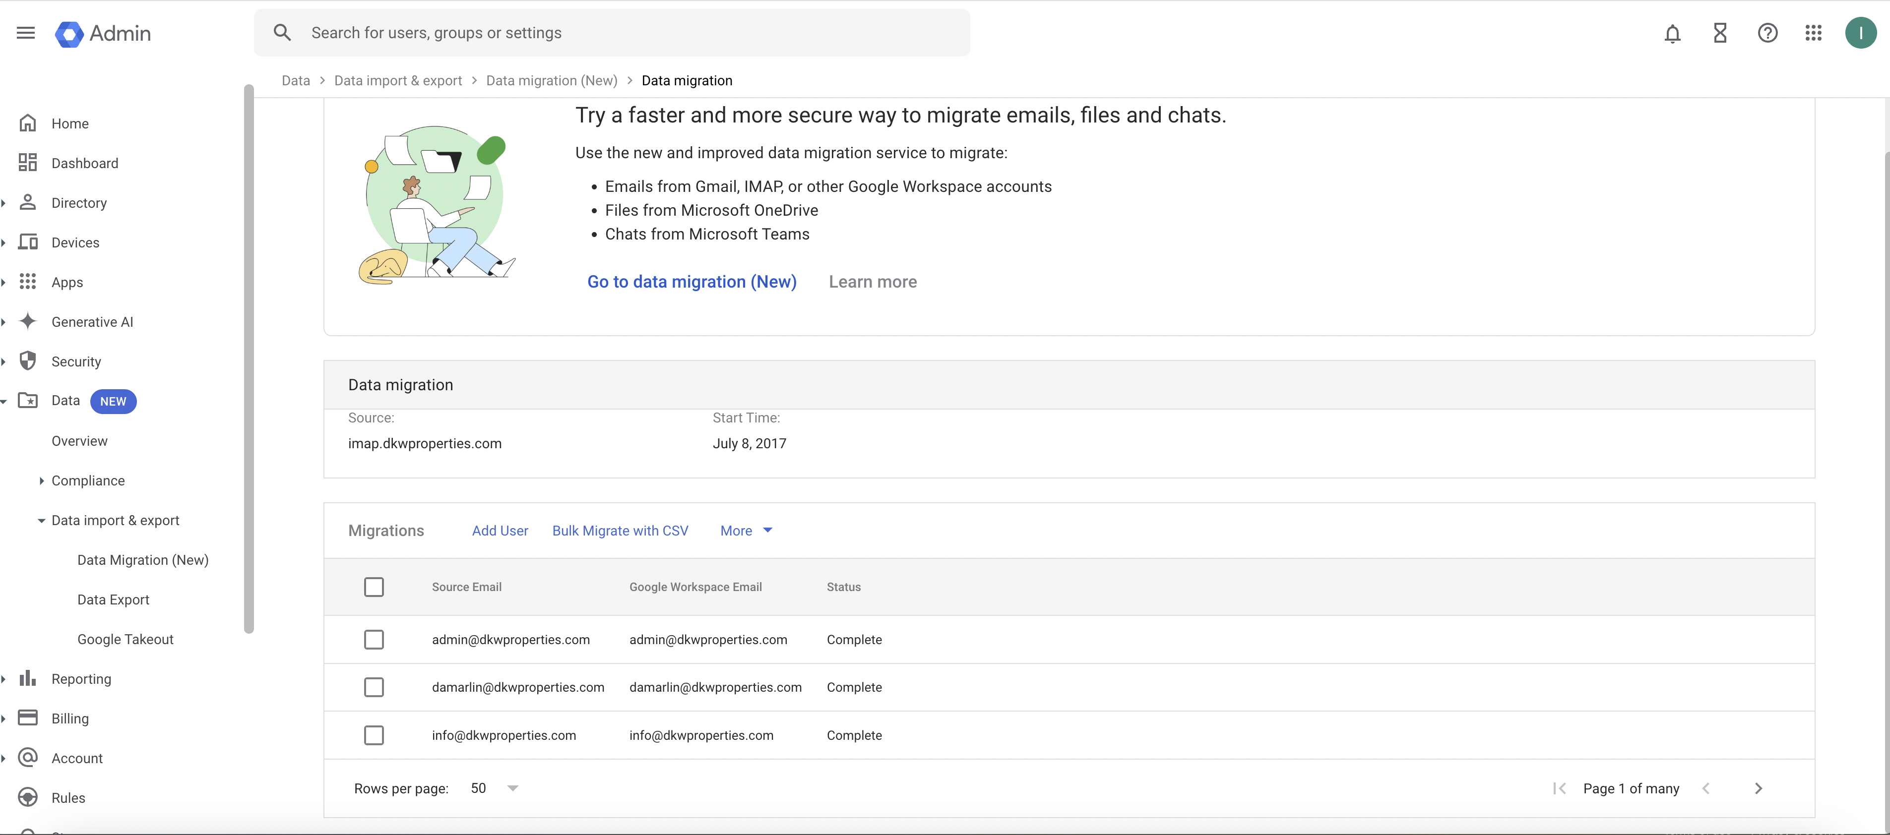Image resolution: width=1890 pixels, height=835 pixels.
Task: Go to the previous migrations page
Action: pyautogui.click(x=1706, y=788)
